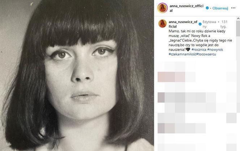Screen dimensions: 240x151
Task: Click the header profile avatar picture
Action: coord(162,8)
